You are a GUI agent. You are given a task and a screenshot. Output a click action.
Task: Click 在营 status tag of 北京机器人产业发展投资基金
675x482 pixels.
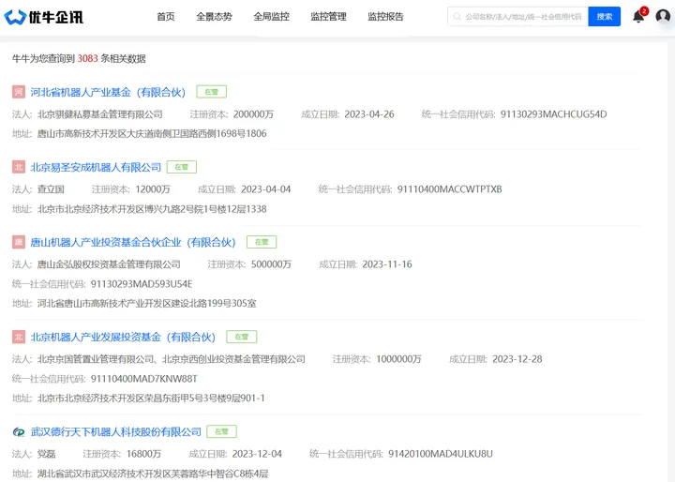point(242,337)
